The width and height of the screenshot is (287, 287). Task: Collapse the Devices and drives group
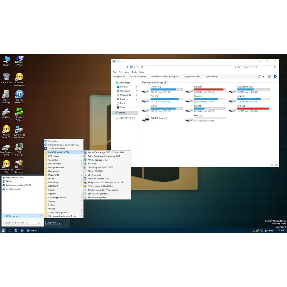(141, 83)
